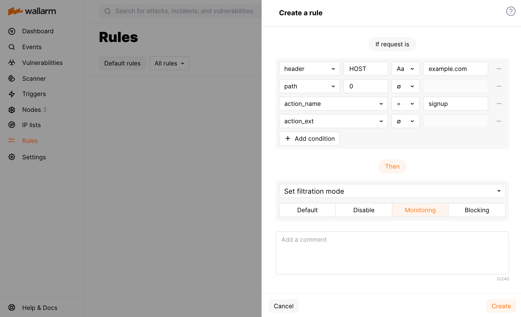Click the Add a comment text area
The height and width of the screenshot is (317, 521).
click(392, 253)
